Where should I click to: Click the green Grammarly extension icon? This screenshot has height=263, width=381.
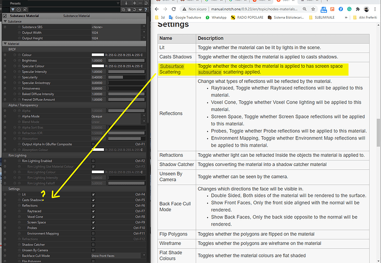(x=349, y=9)
